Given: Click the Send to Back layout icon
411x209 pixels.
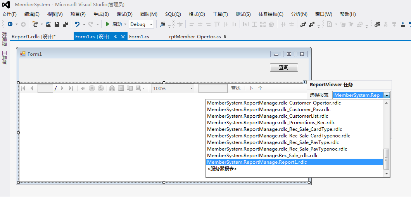Looking at the screenshot, I should (x=312, y=24).
